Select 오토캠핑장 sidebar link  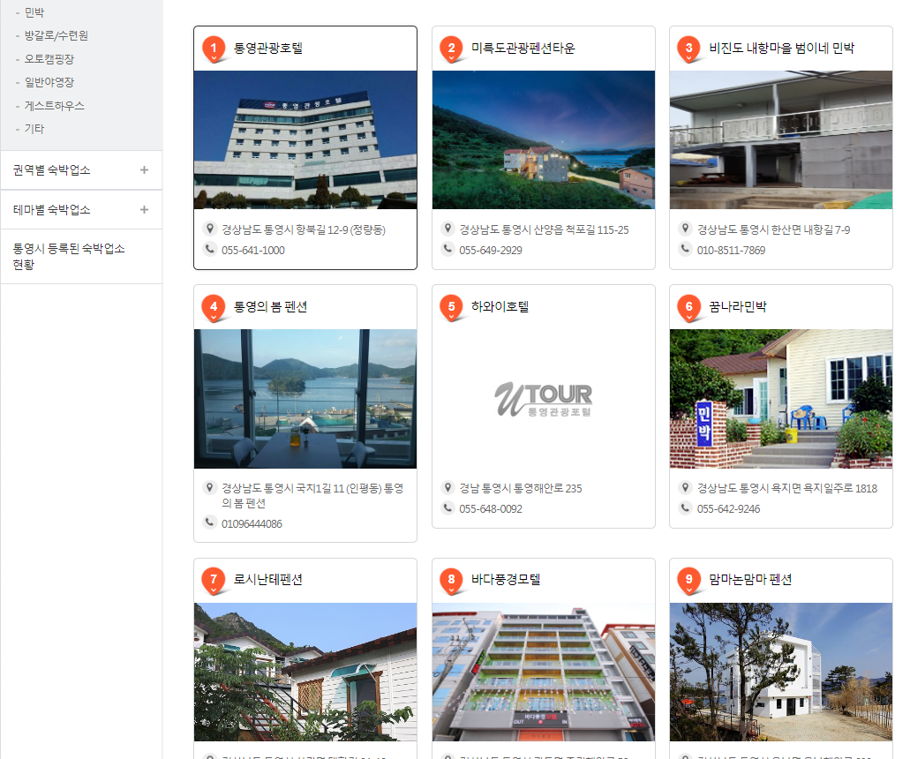[x=49, y=59]
